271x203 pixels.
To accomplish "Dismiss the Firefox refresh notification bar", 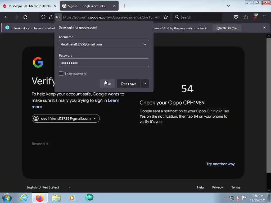I will (265, 27).
